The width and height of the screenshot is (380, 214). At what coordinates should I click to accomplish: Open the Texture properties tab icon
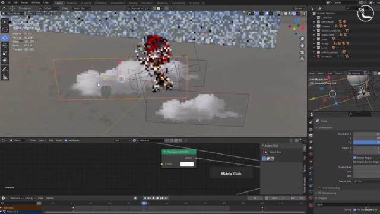311,206
